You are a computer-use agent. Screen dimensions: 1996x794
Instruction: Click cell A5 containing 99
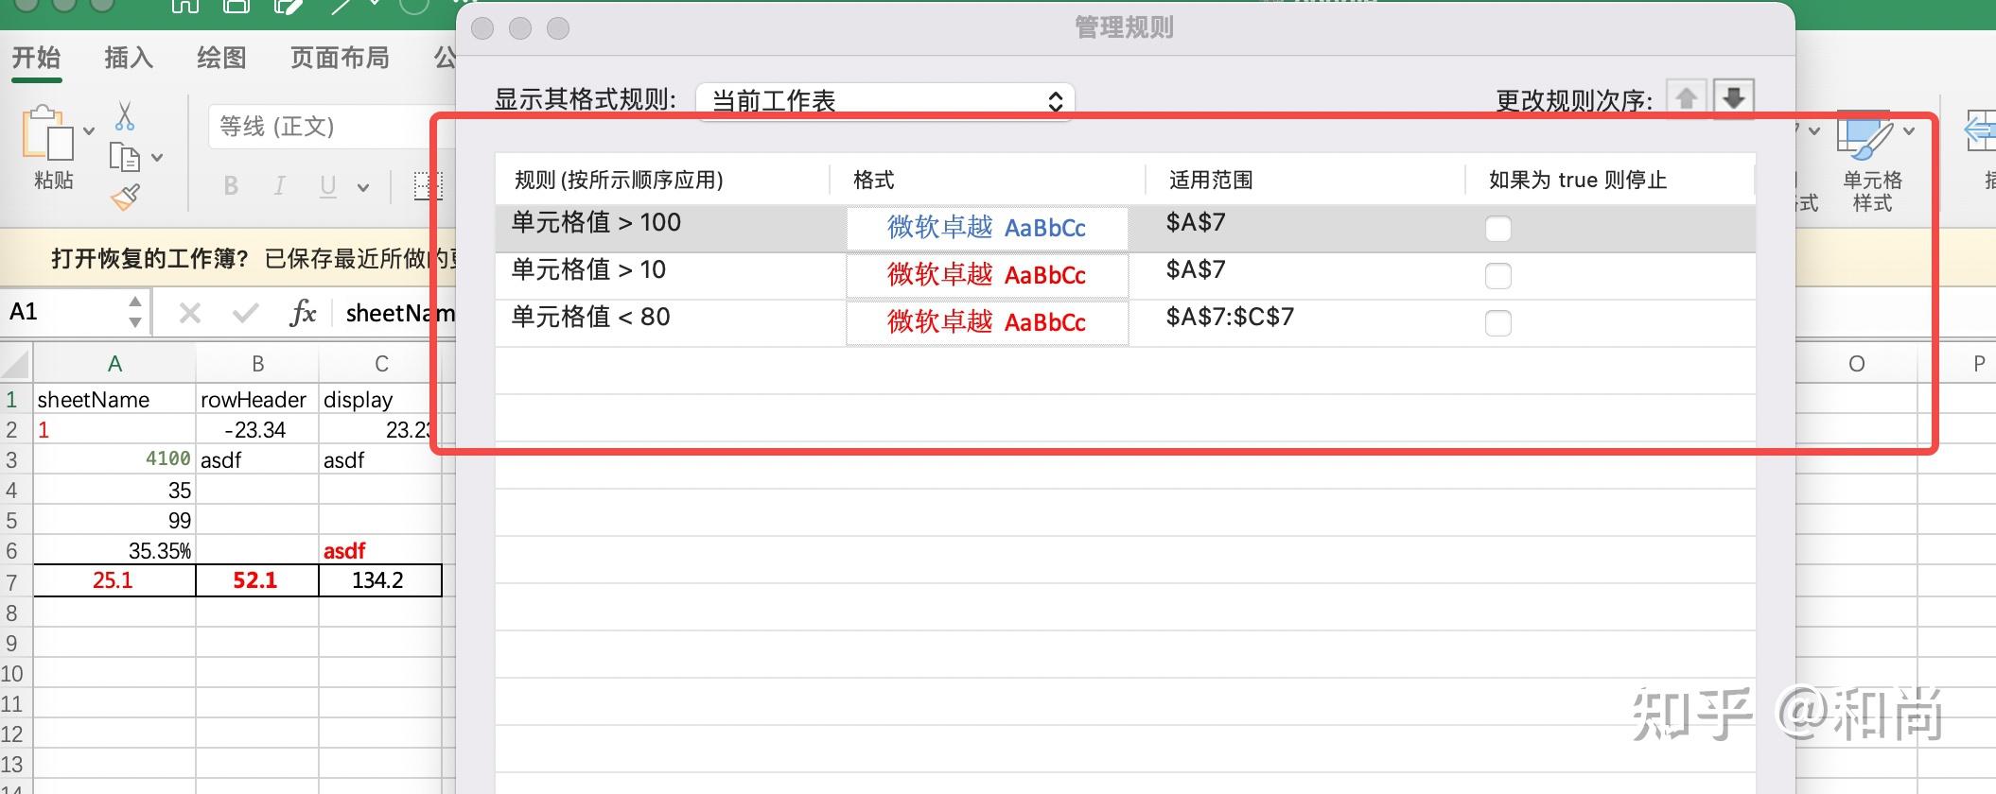[114, 521]
